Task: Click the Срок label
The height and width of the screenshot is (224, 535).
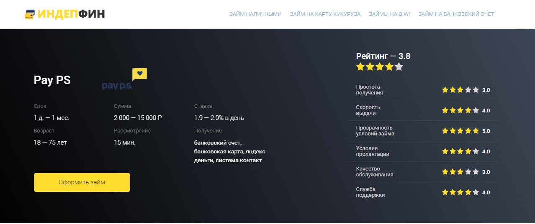Action: 40,106
